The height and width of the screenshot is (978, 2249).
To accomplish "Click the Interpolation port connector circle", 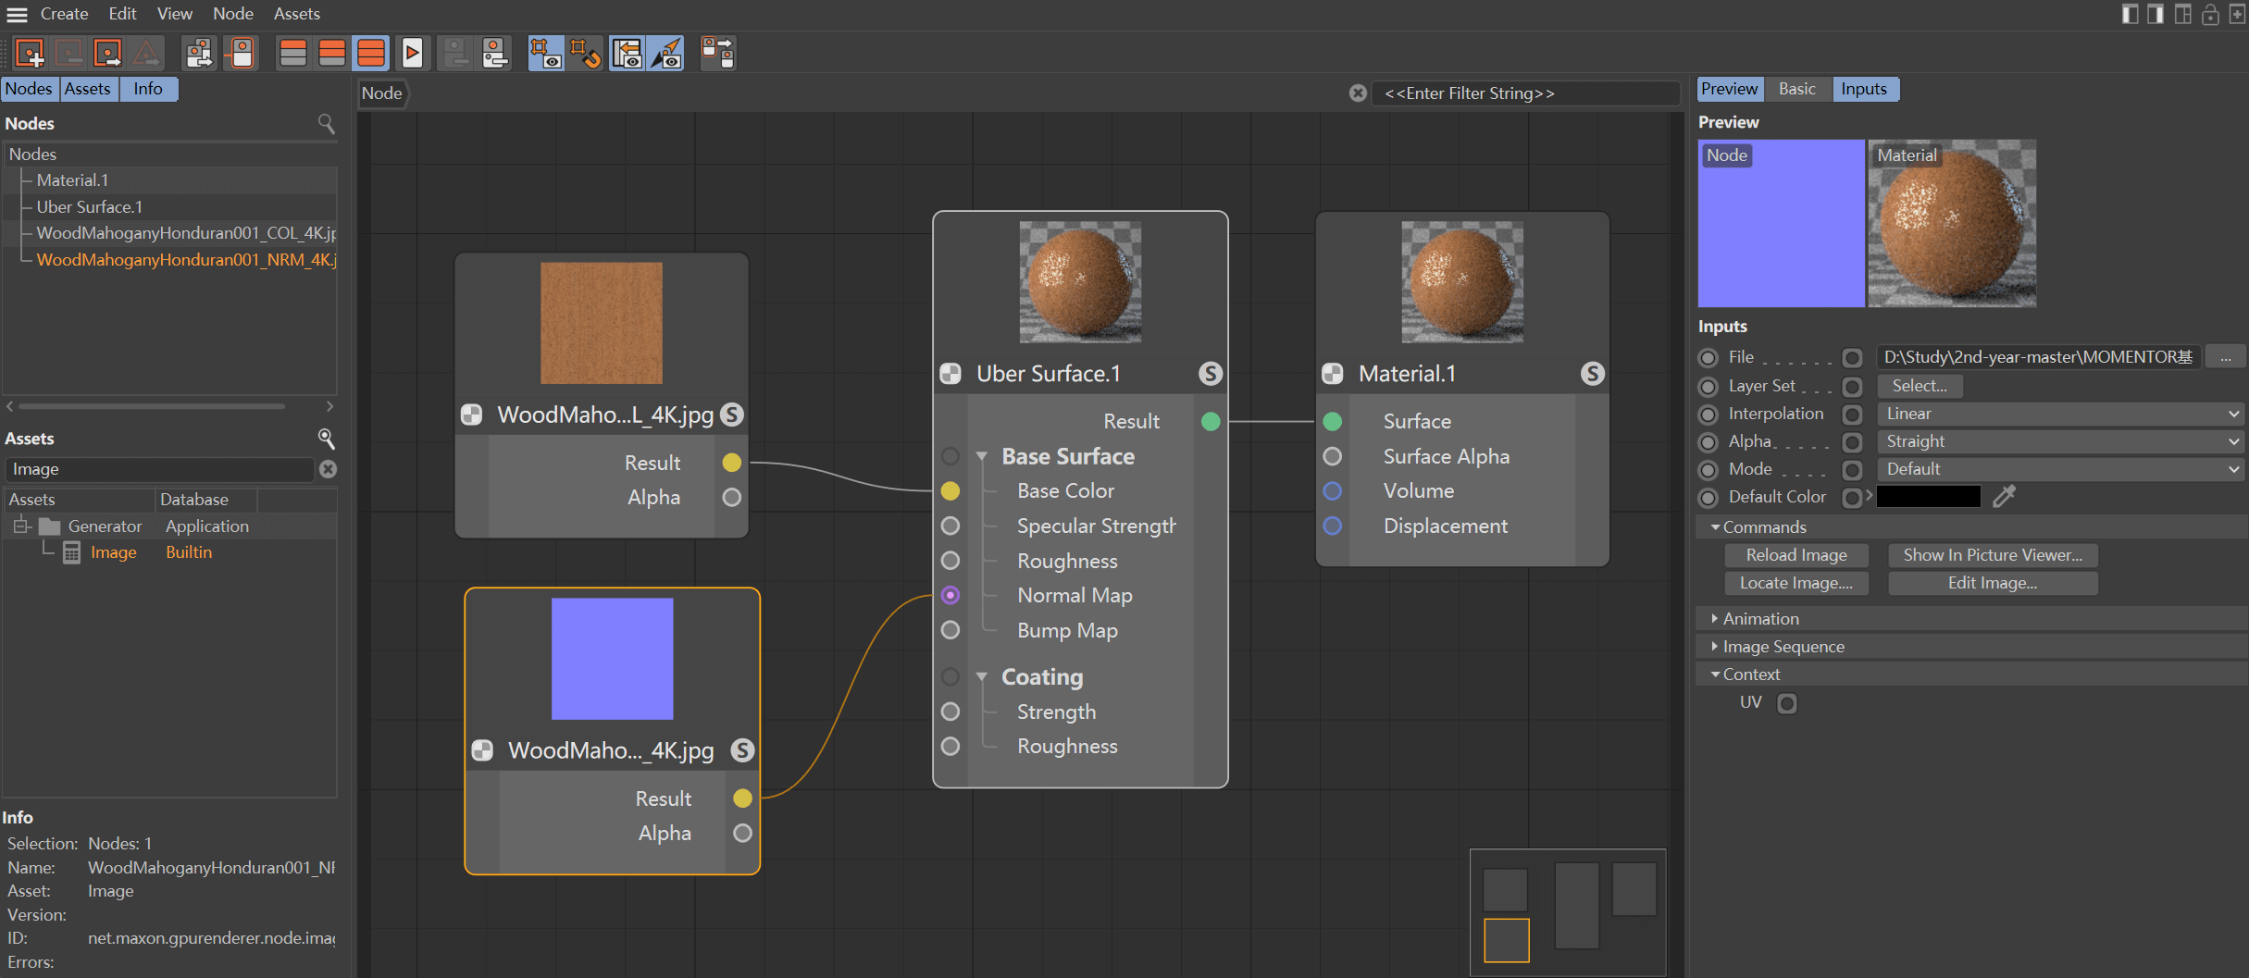I will (1852, 415).
